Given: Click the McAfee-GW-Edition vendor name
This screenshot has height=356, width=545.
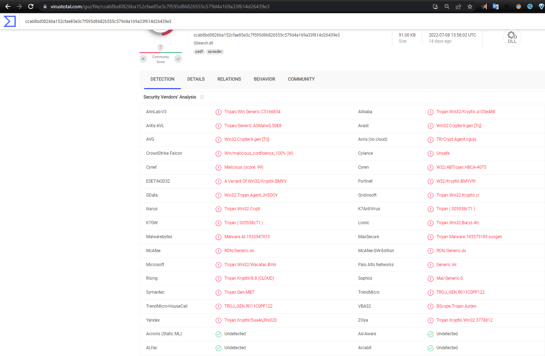Looking at the screenshot, I should [x=376, y=251].
